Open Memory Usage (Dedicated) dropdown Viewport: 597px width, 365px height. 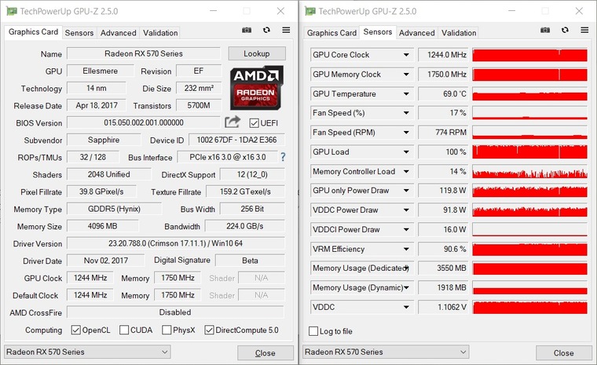406,268
